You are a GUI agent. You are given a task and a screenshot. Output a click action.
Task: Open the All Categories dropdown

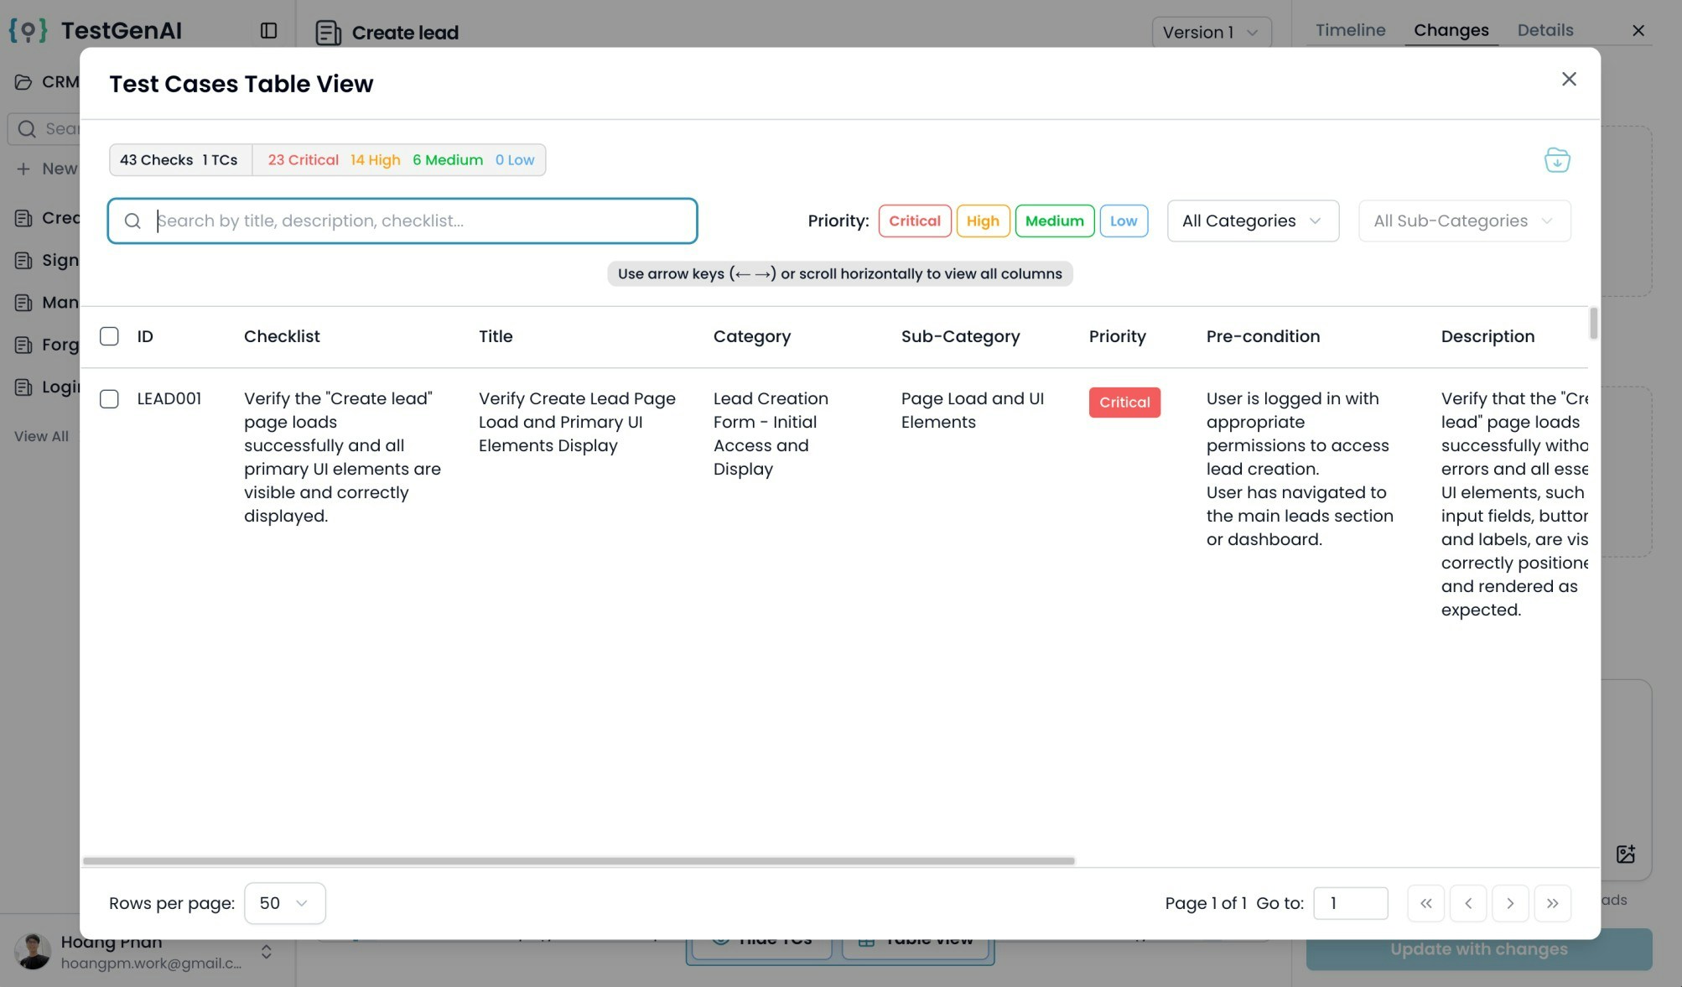click(1252, 221)
